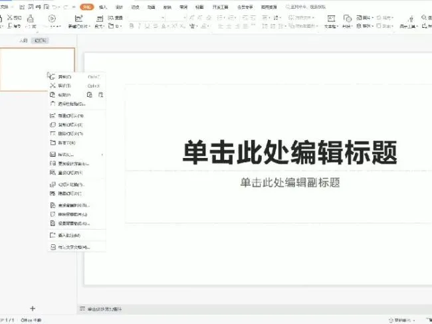This screenshot has height=324, width=432.
Task: Open the View ribbon tab
Action: [x=199, y=7]
